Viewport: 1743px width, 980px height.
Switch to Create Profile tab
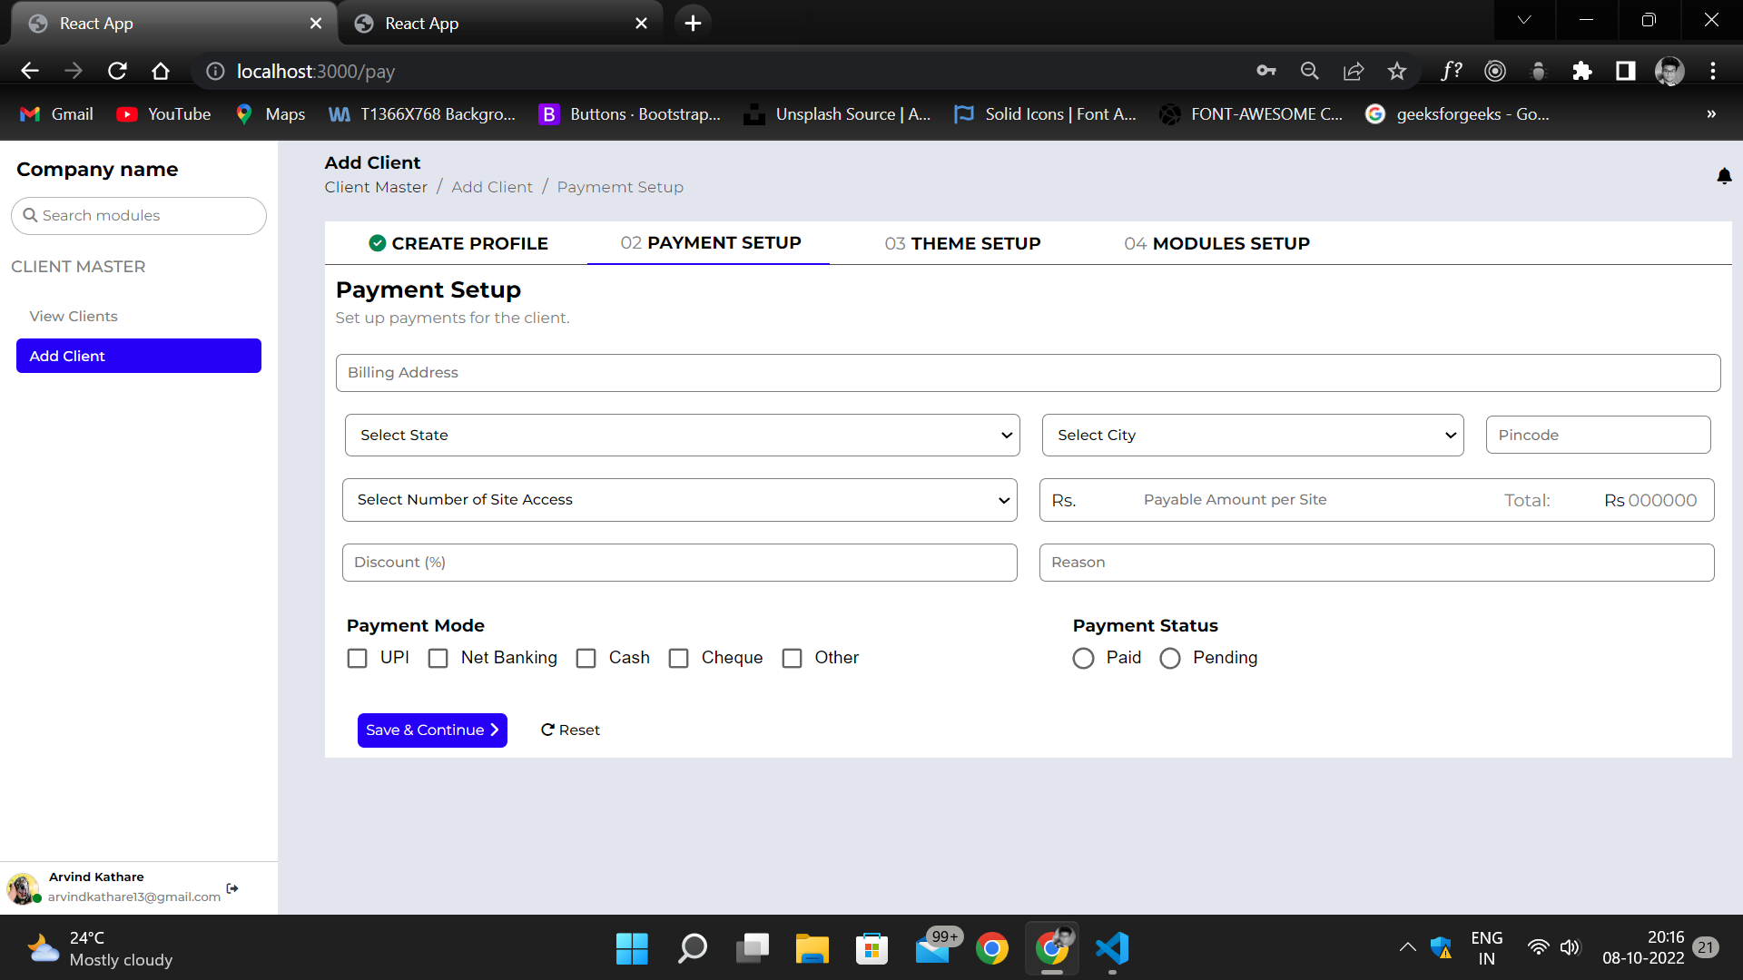tap(458, 243)
